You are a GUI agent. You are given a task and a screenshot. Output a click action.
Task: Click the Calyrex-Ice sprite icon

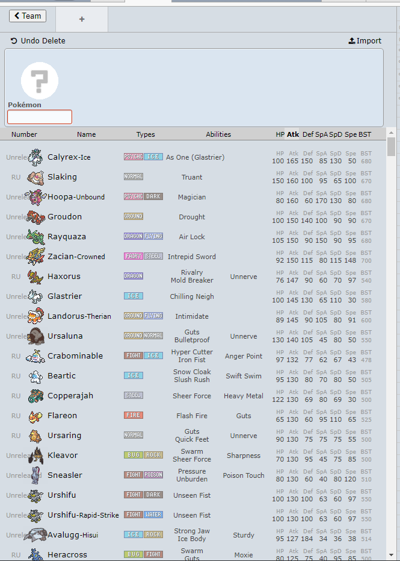tap(35, 157)
